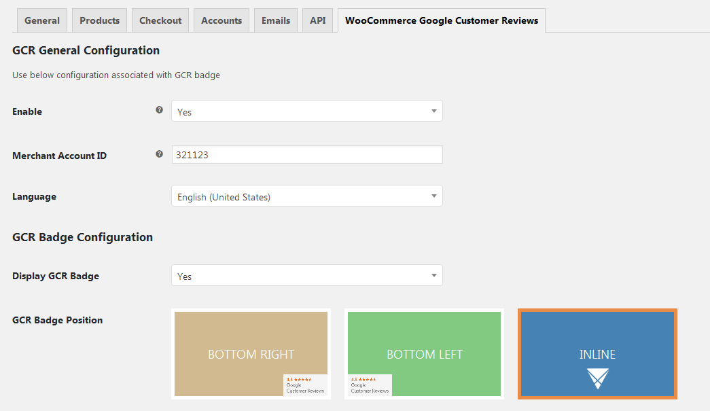Image resolution: width=710 pixels, height=411 pixels.
Task: Switch to the General tab
Action: pyautogui.click(x=42, y=20)
